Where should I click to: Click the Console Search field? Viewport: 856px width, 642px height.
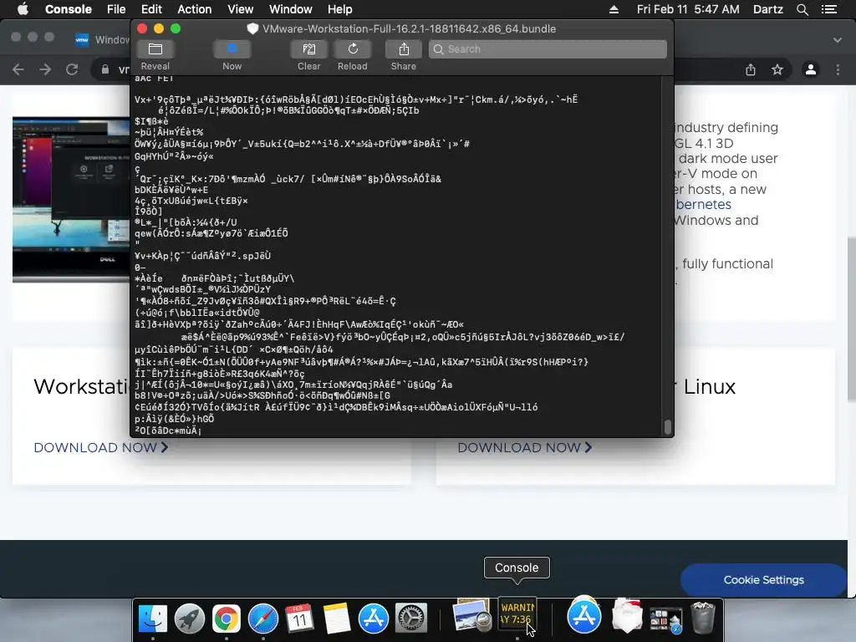click(x=548, y=49)
